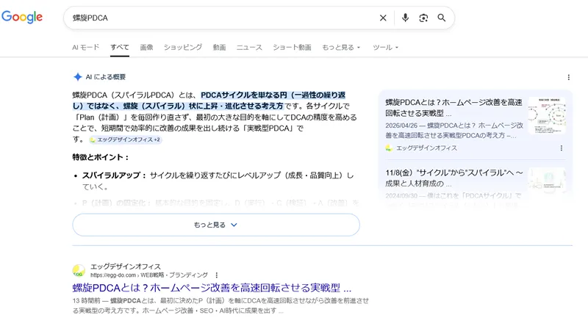Click thumbnail of 11/8(金) source card

click(x=547, y=181)
